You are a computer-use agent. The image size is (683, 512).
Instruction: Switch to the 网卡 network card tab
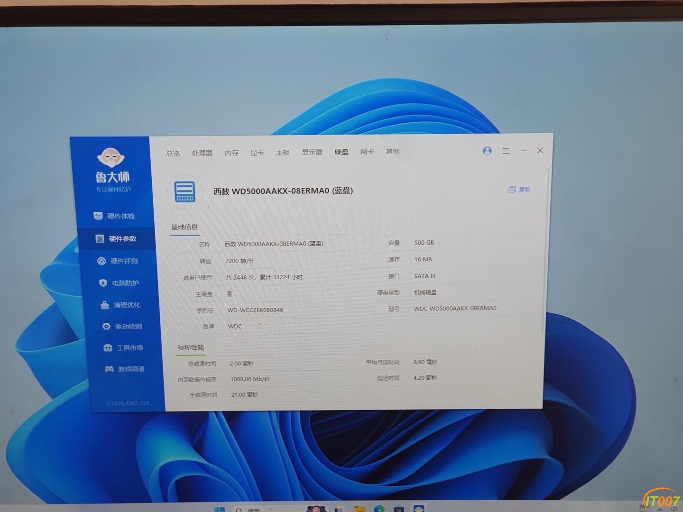click(x=367, y=152)
